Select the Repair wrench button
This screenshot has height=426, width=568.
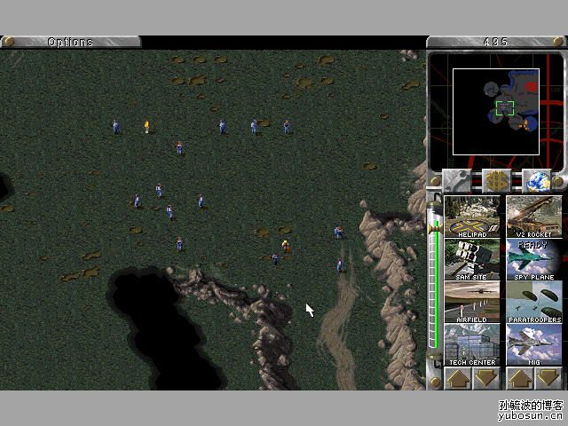(x=456, y=180)
